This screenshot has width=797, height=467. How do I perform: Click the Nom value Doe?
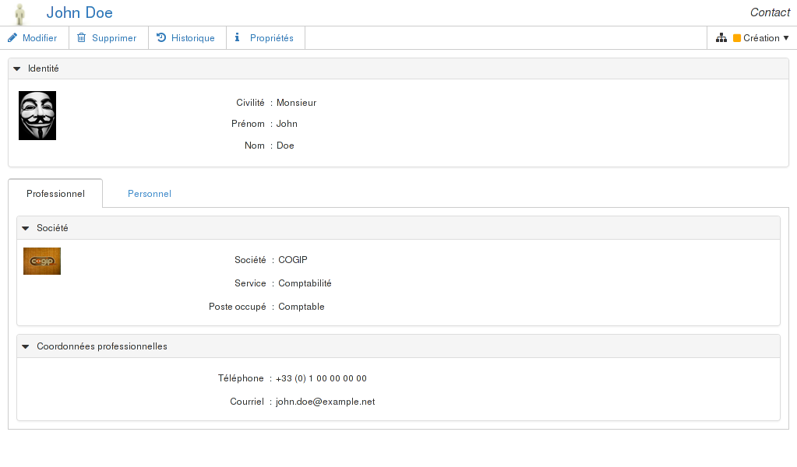pos(285,146)
